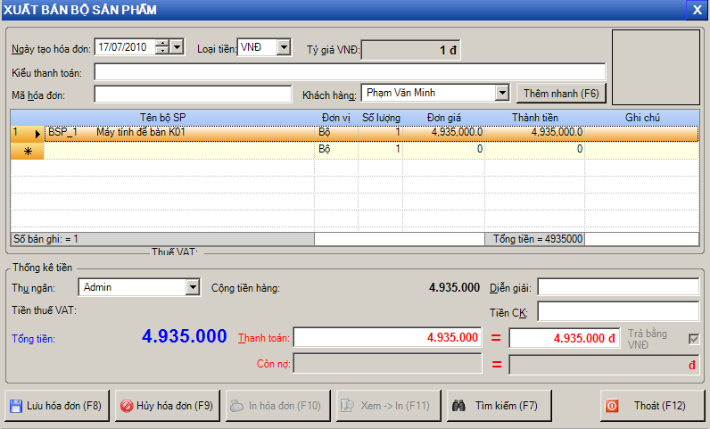Click the Thành tiền column header

click(535, 118)
